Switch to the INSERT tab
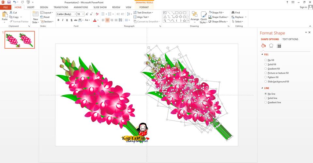This screenshot has height=163, width=313. tap(31, 7)
